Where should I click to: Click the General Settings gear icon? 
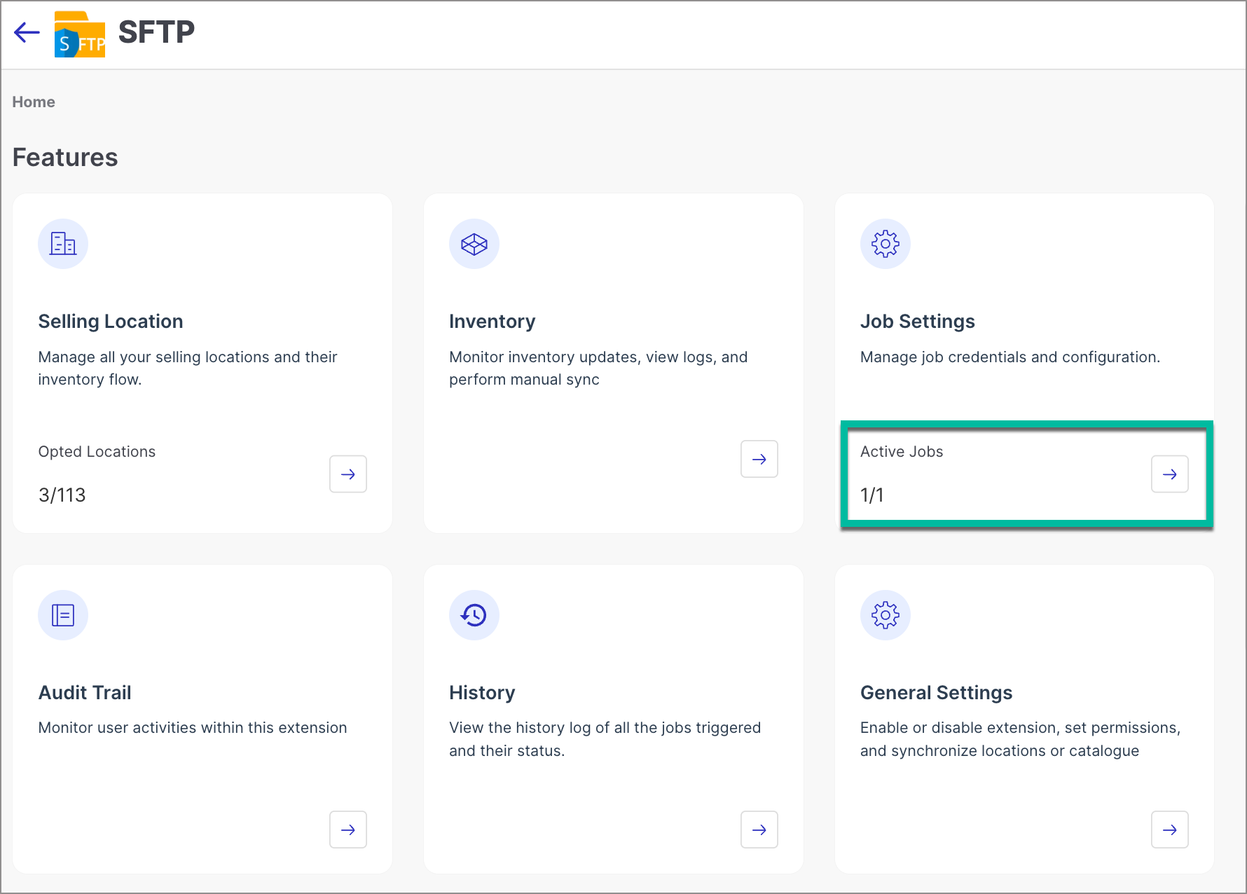pyautogui.click(x=886, y=615)
